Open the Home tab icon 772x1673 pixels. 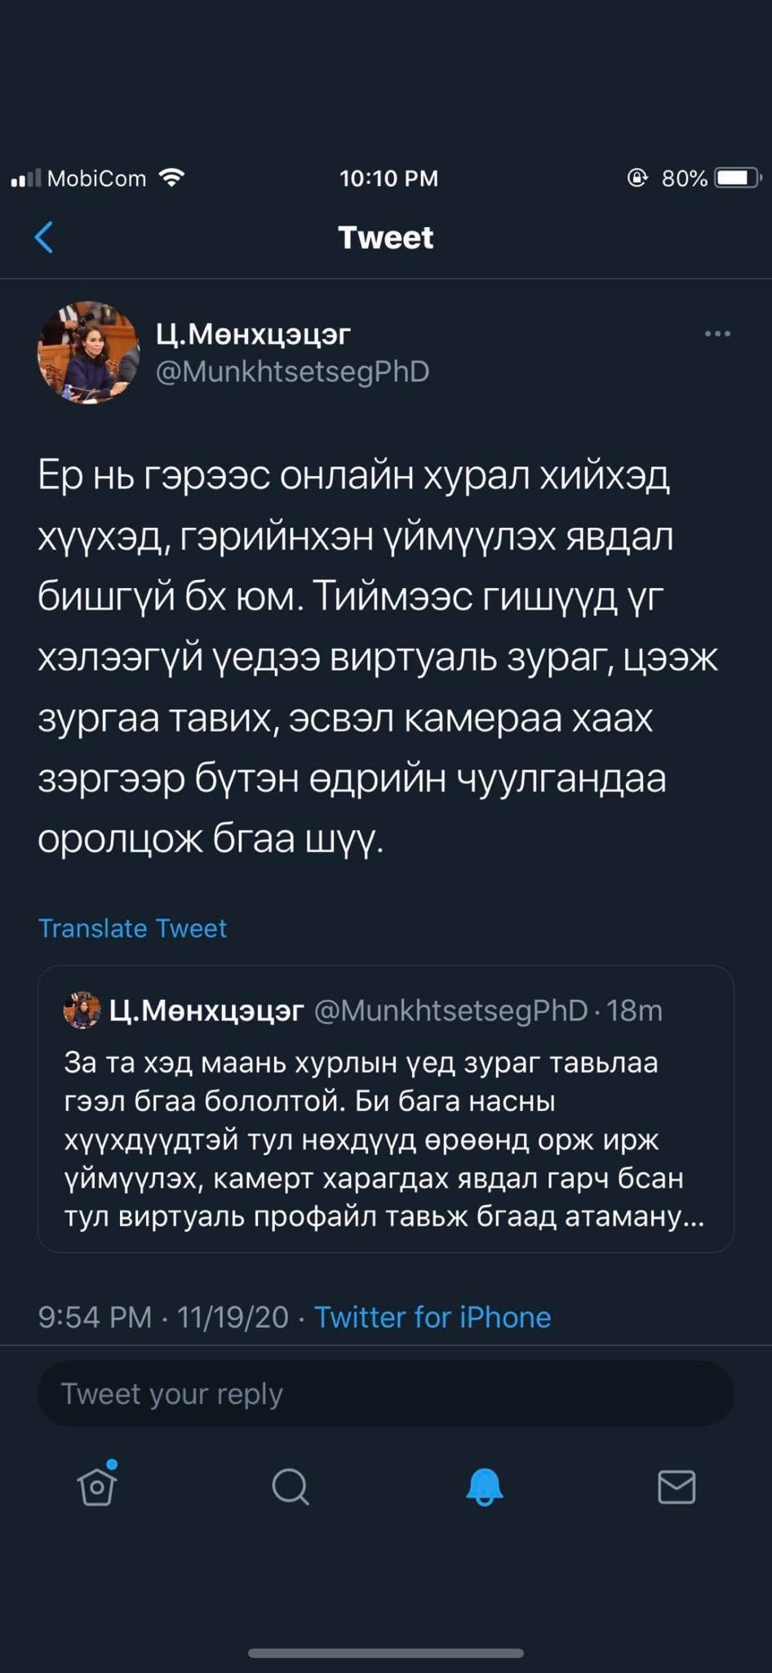pyautogui.click(x=97, y=1486)
